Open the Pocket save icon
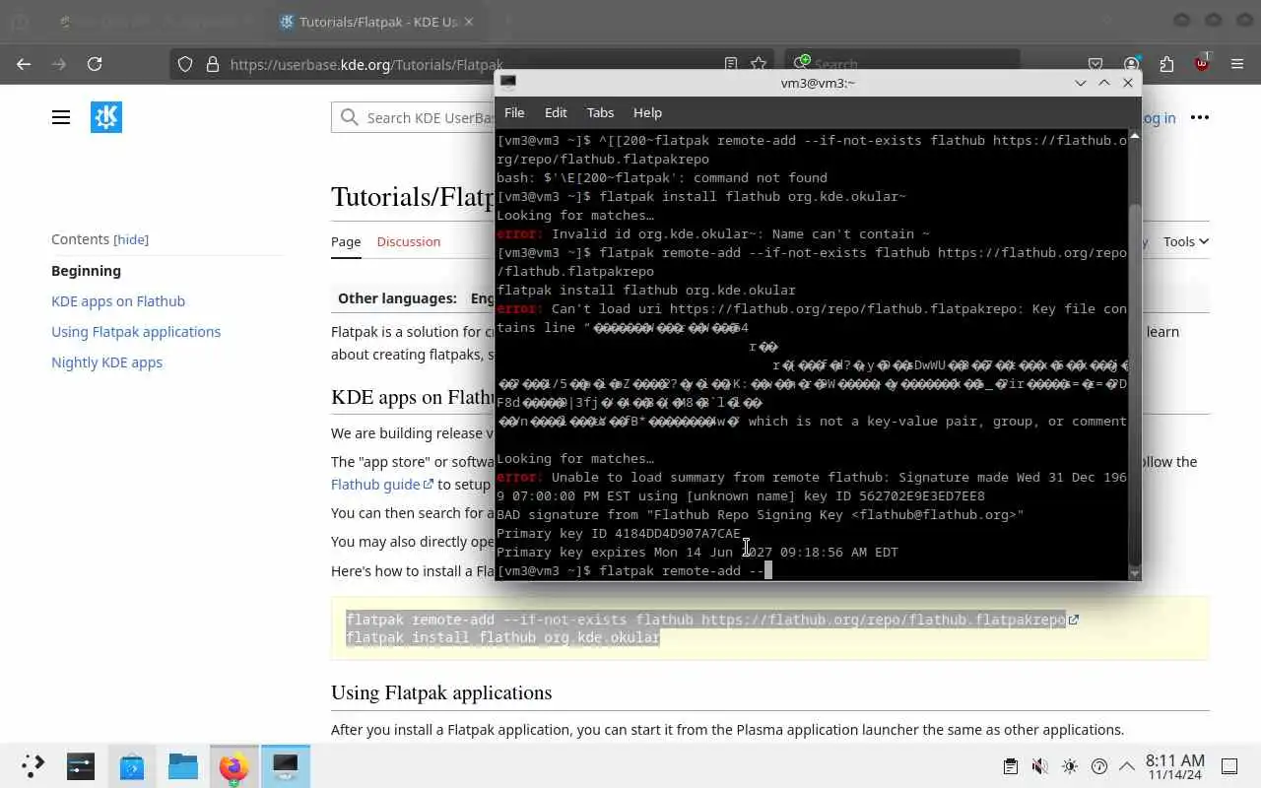The height and width of the screenshot is (788, 1261). [x=1095, y=64]
